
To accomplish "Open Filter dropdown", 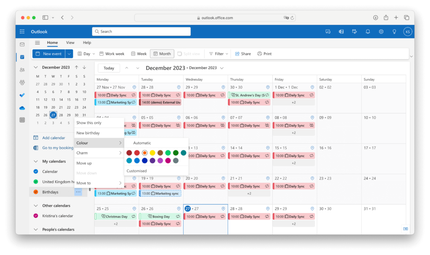I will pos(218,54).
